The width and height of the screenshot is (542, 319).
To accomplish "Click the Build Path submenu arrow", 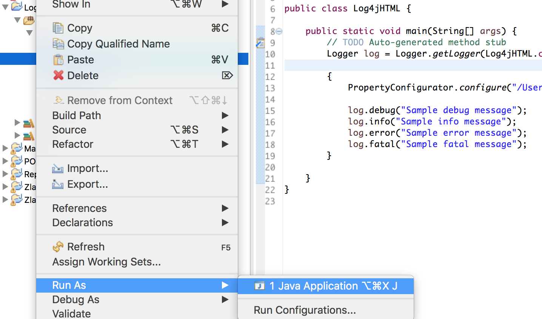I will (225, 115).
